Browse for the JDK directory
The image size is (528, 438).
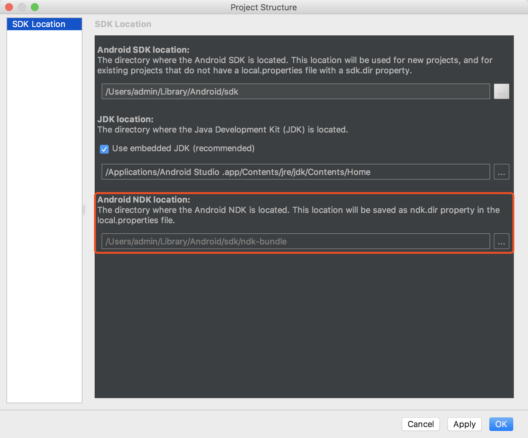tap(502, 172)
